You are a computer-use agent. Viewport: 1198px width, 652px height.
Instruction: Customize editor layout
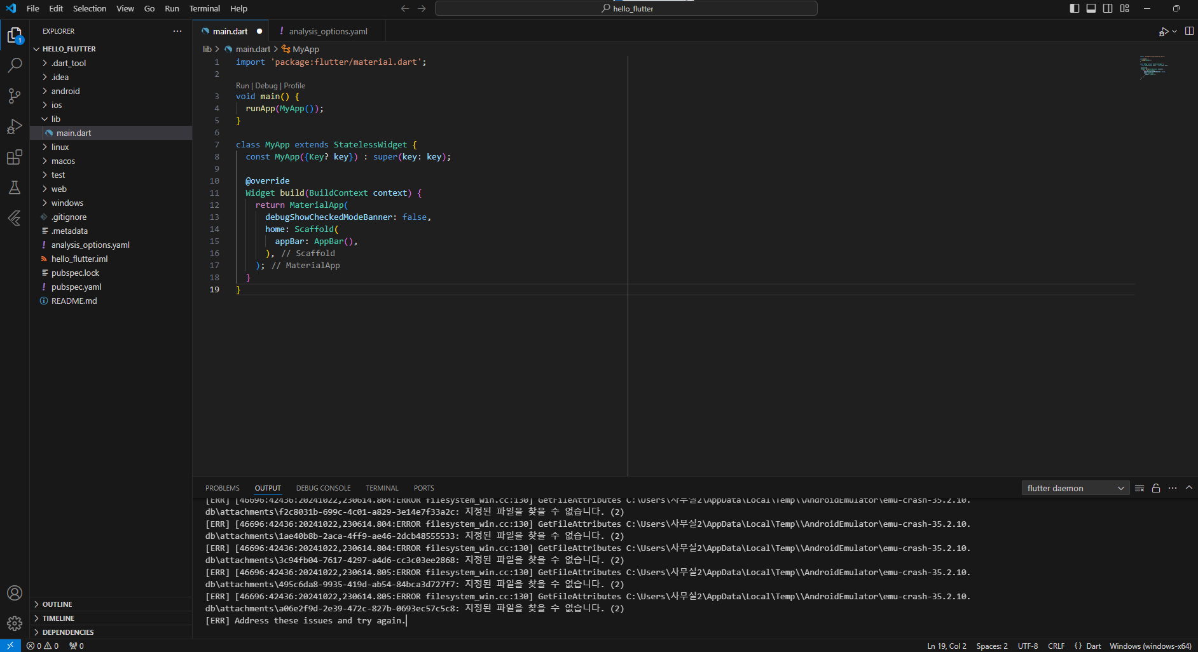[1125, 8]
